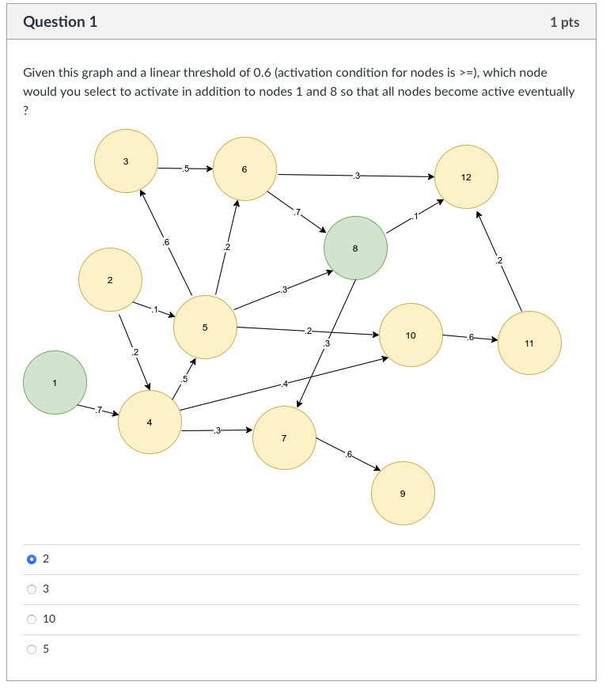Select node 5 in the graph
Screen dimensions: 610x693
(204, 326)
